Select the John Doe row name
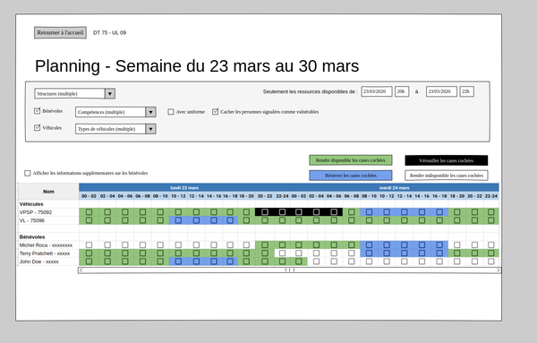This screenshot has width=537, height=343. pyautogui.click(x=39, y=262)
